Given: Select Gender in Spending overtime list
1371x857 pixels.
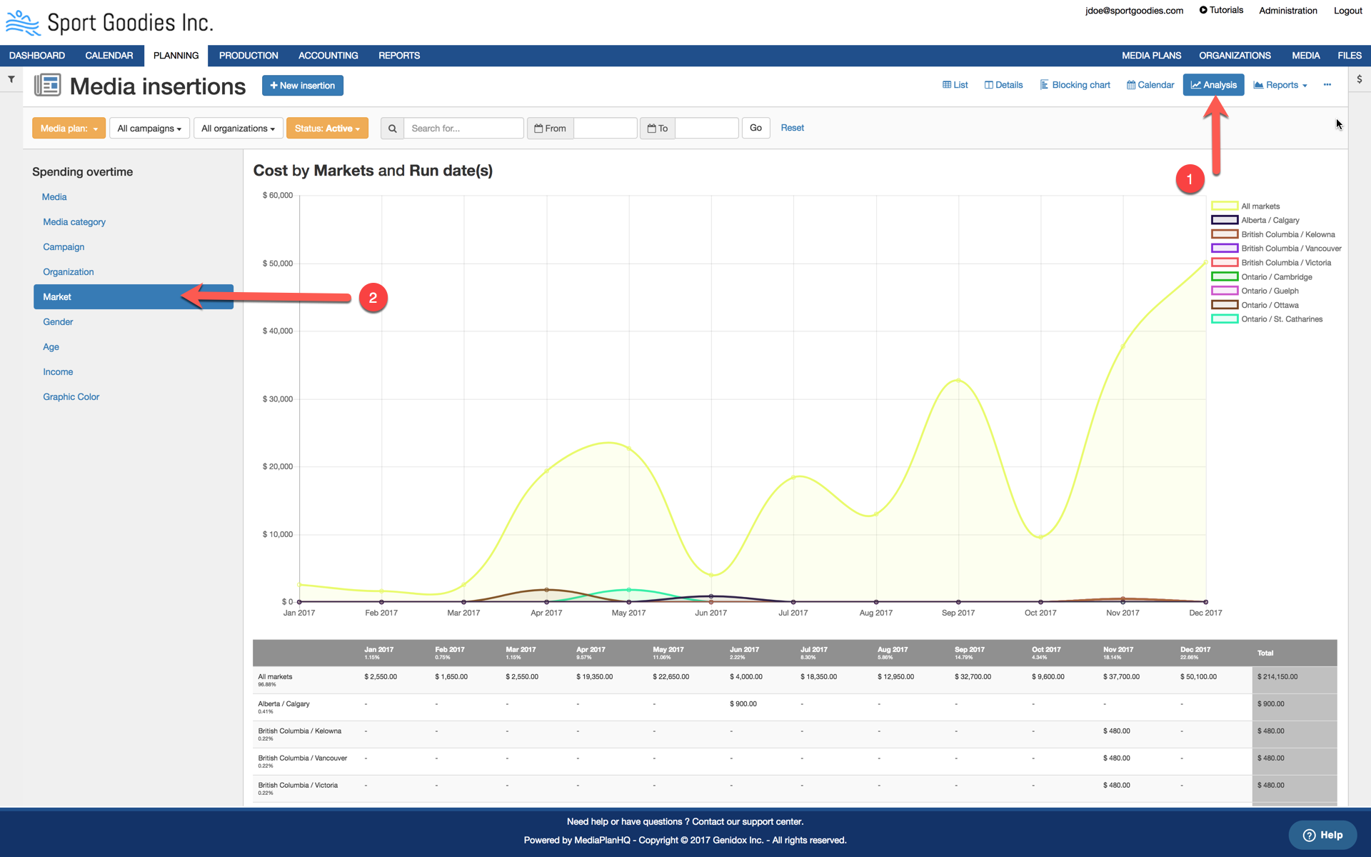Looking at the screenshot, I should coord(58,322).
